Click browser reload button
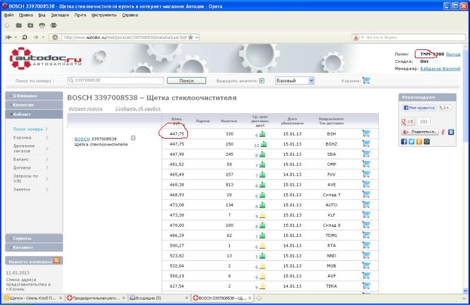 tap(25, 37)
